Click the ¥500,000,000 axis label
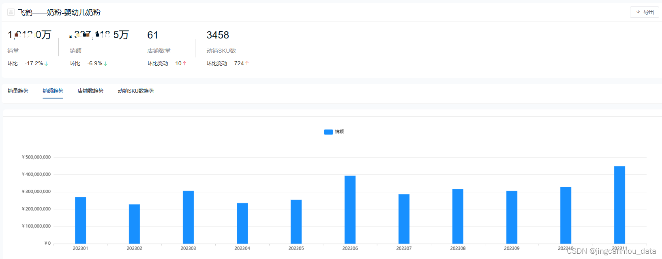 (36, 157)
